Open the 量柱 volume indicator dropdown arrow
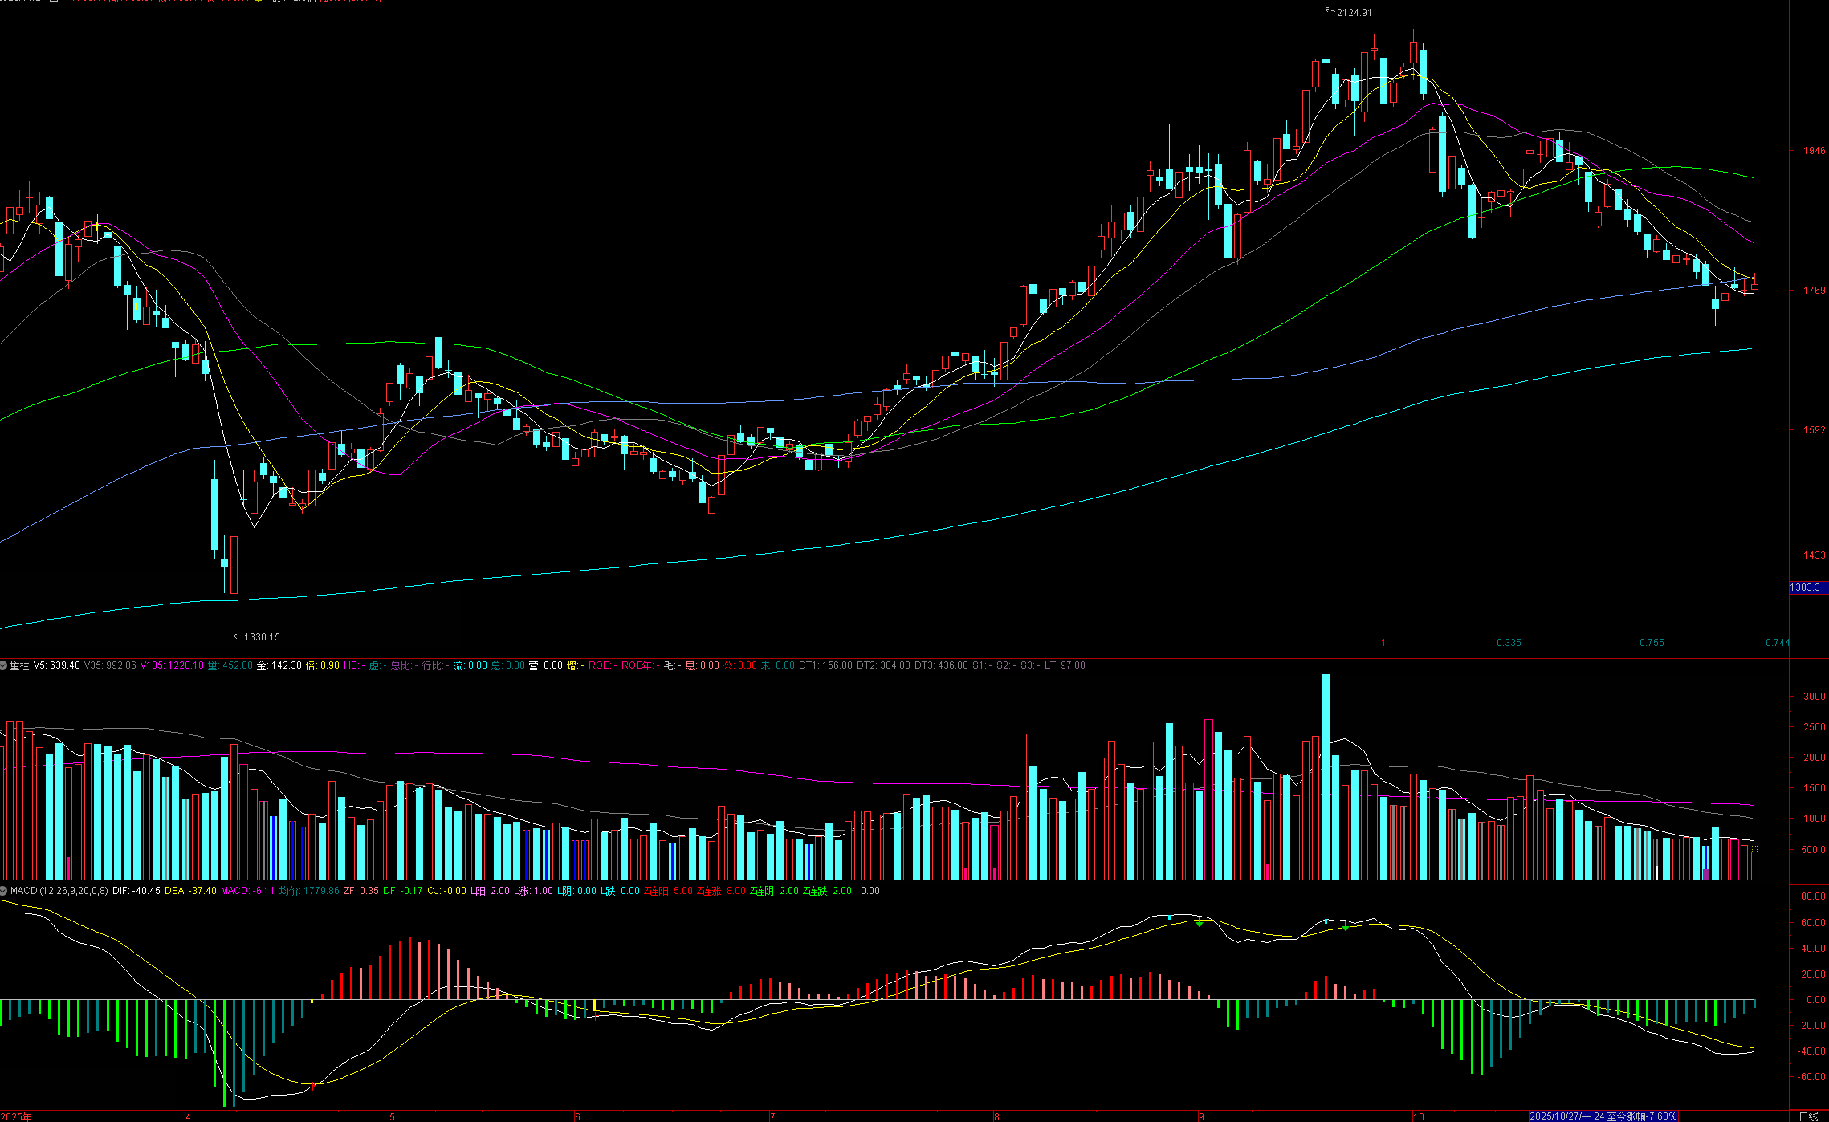 [x=4, y=665]
